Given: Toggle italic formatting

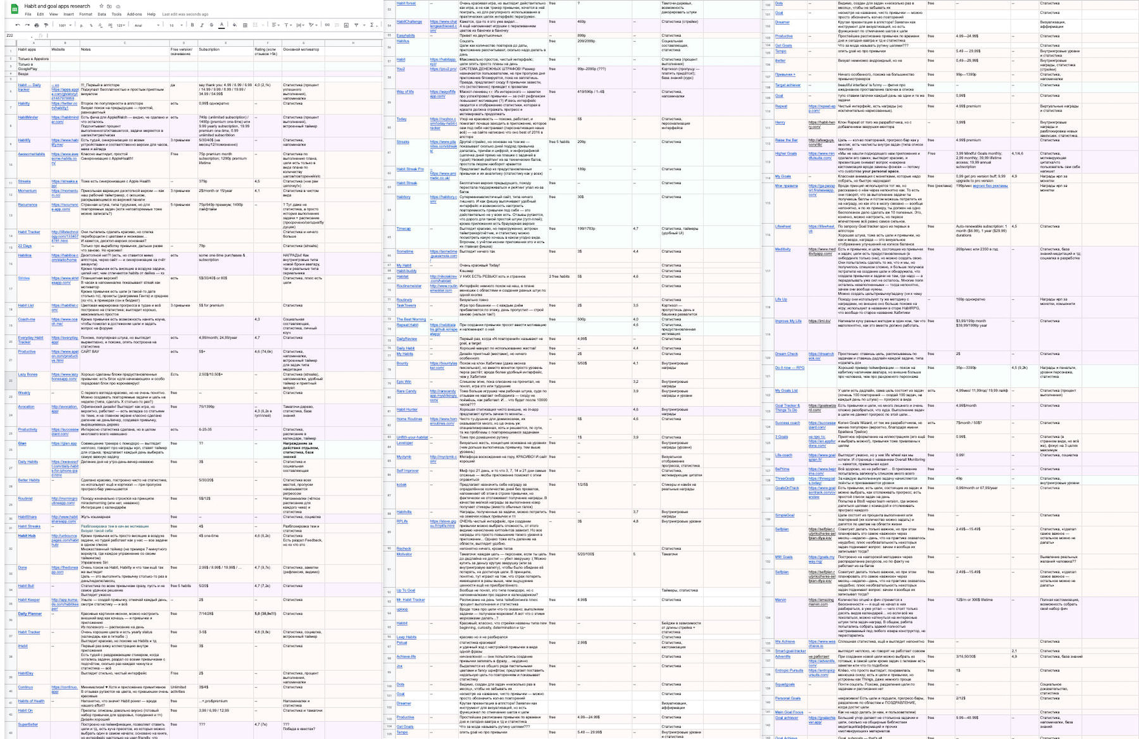Looking at the screenshot, I should click(x=201, y=26).
